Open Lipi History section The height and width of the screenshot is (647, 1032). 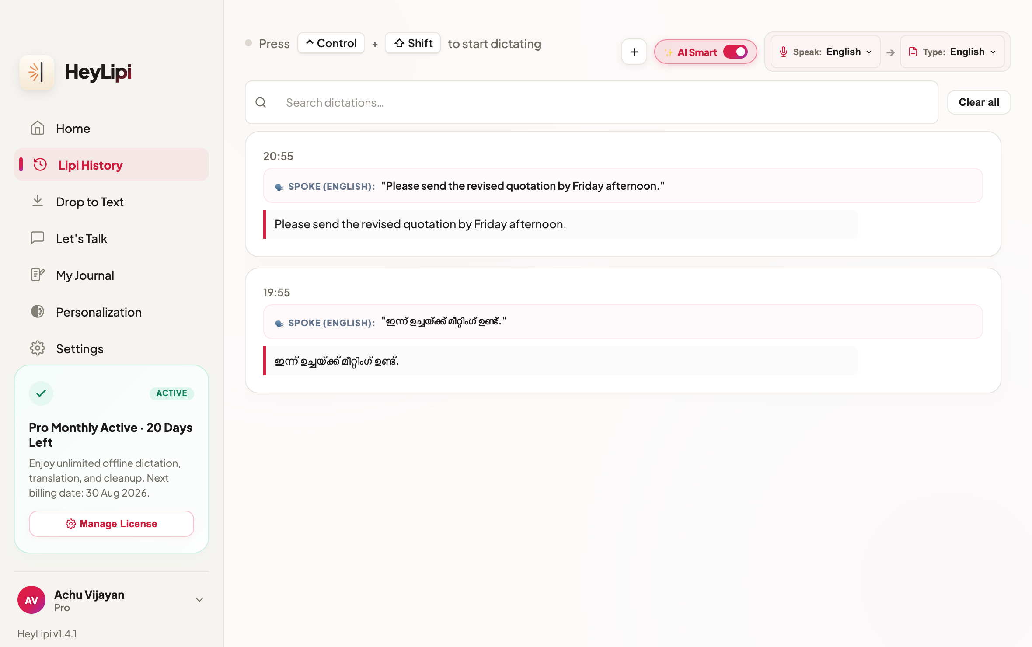(x=112, y=165)
